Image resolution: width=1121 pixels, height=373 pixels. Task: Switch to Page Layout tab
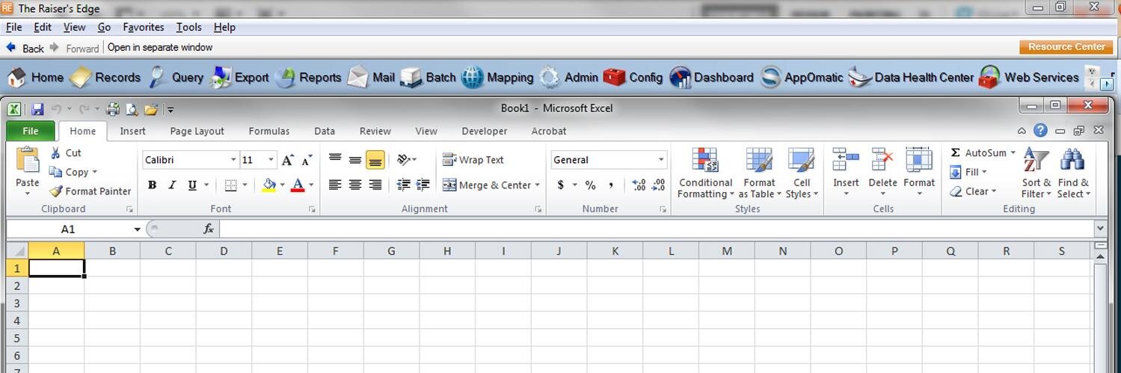pyautogui.click(x=197, y=131)
